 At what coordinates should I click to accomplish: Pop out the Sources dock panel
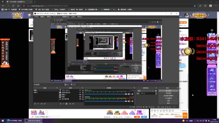pos(82,88)
